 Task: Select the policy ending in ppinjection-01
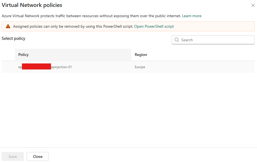61,67
